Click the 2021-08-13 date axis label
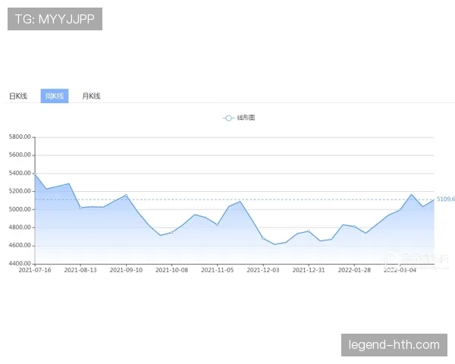Screen dimensions: 455x364 [x=80, y=269]
